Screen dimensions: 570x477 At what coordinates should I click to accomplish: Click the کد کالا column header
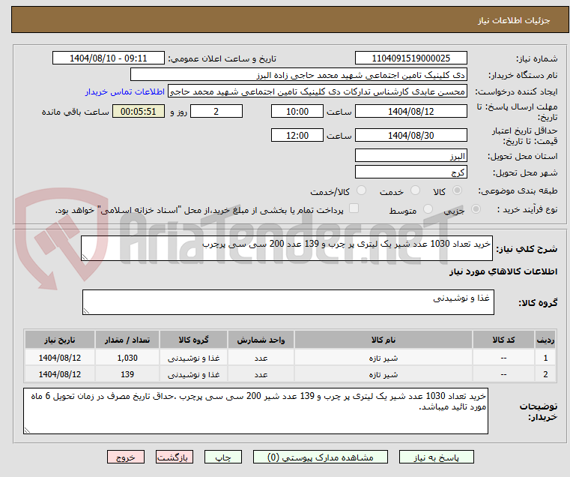point(503,340)
